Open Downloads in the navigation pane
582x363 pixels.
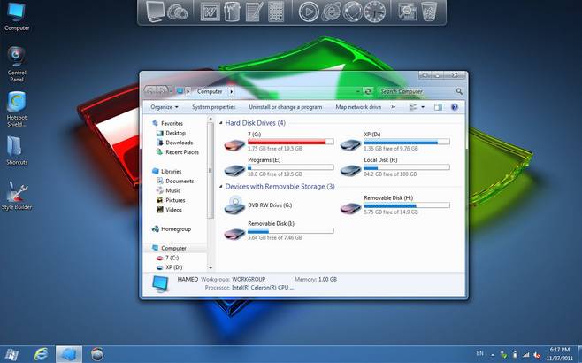180,143
